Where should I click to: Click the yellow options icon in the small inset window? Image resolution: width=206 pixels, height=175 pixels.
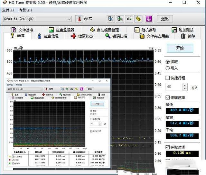tap(76, 89)
